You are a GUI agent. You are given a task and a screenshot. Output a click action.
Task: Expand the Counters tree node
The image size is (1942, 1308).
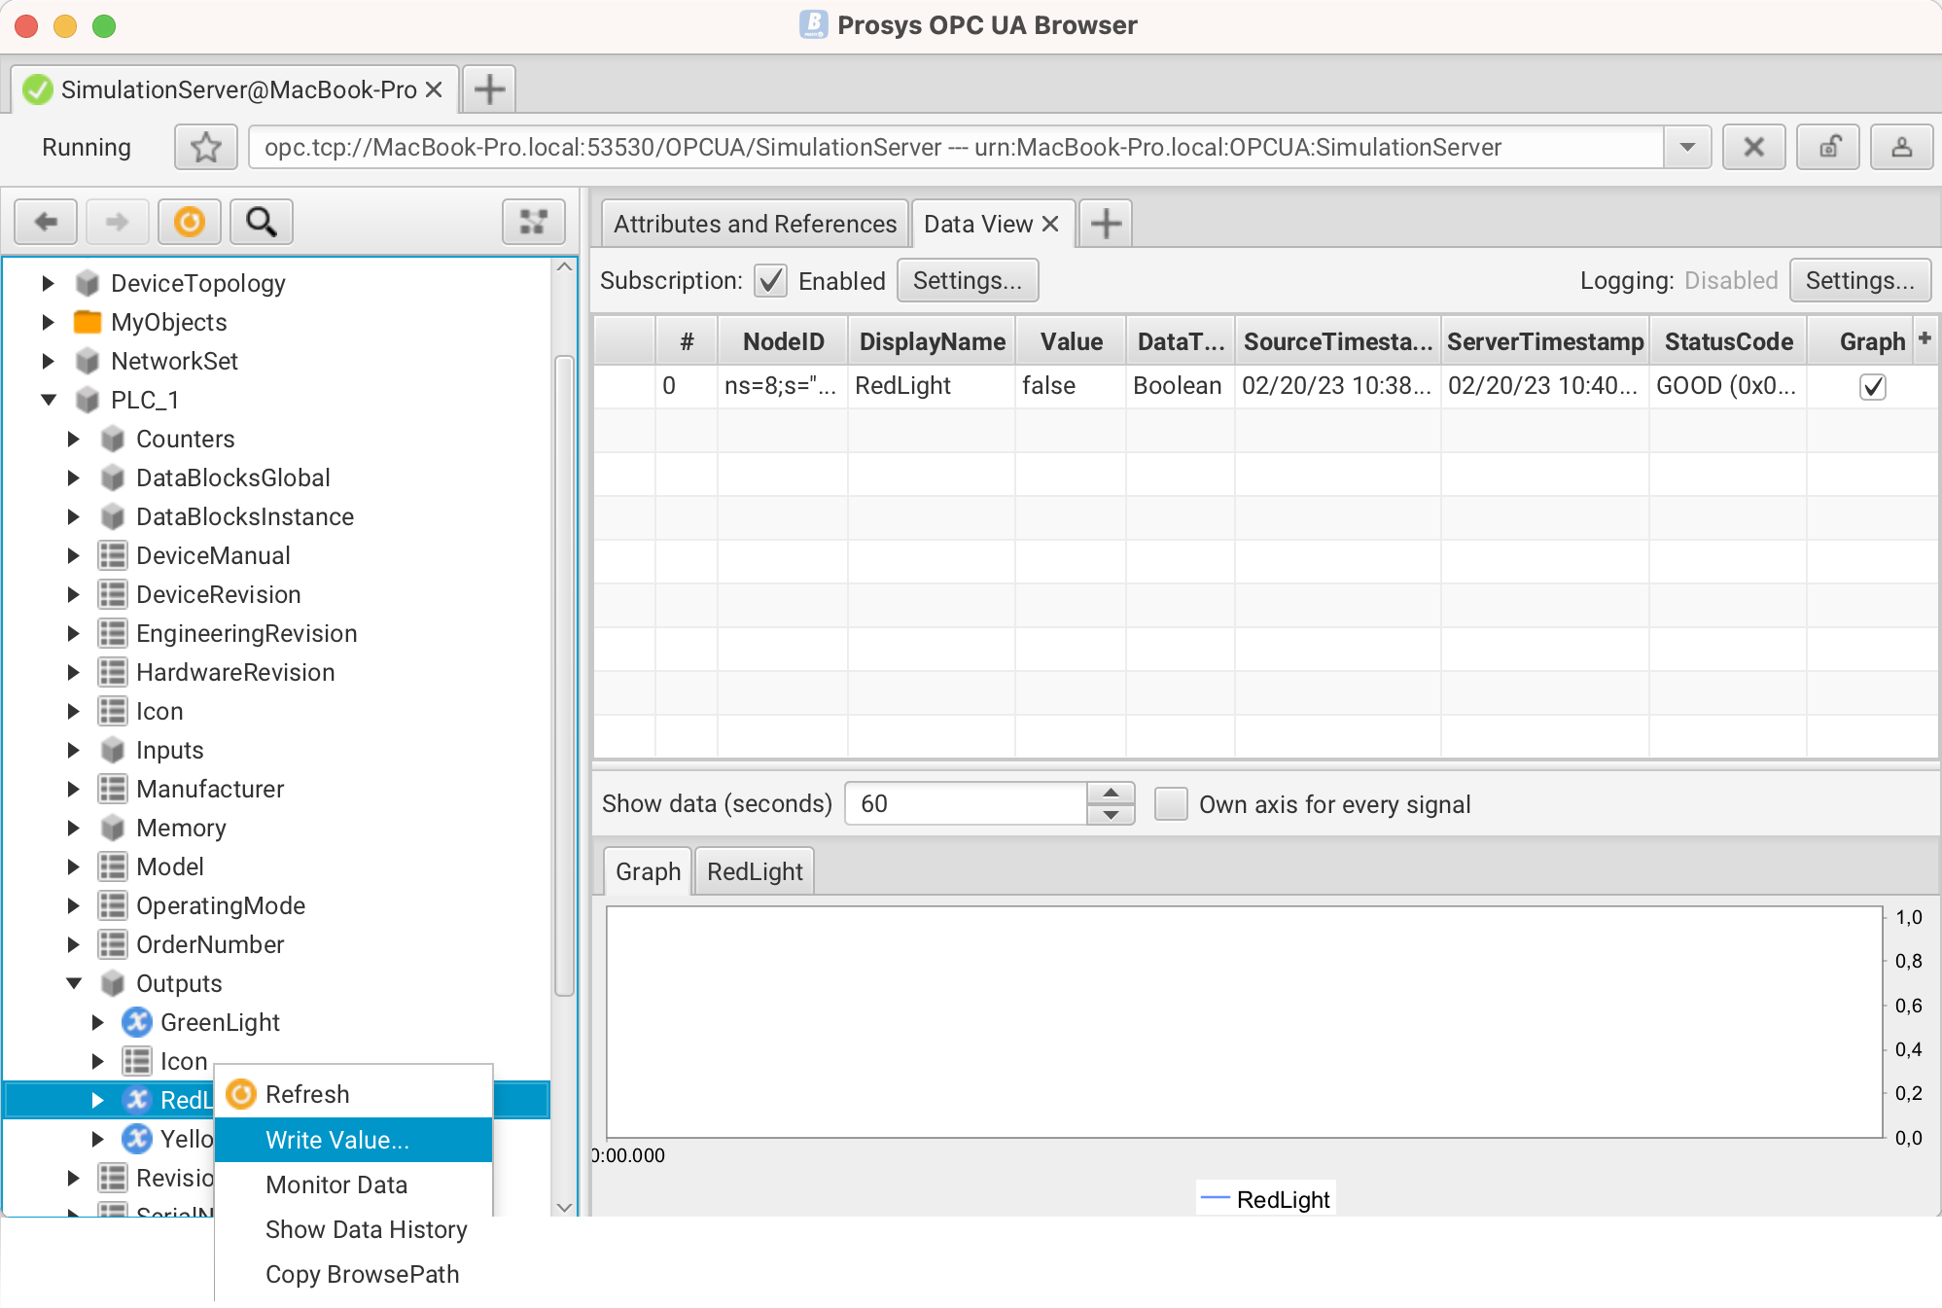74,439
